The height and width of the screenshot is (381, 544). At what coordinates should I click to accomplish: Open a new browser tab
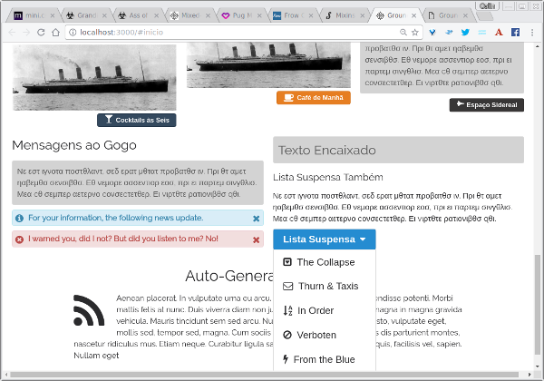pos(485,16)
